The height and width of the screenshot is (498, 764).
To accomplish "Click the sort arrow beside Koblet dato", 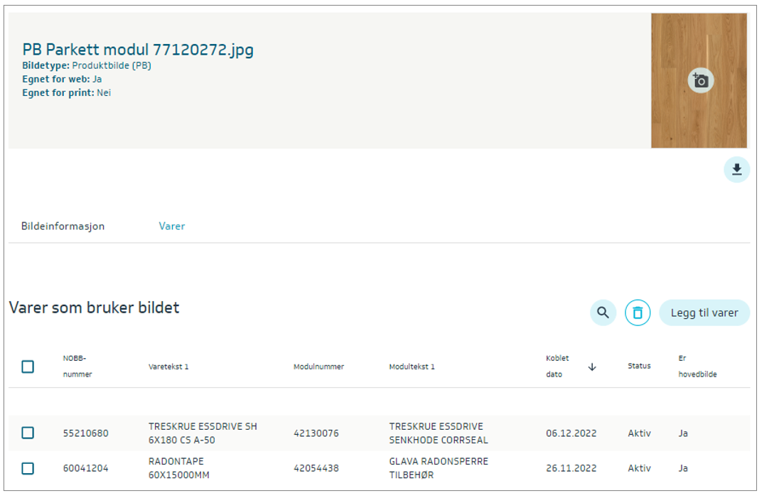I will tap(592, 367).
